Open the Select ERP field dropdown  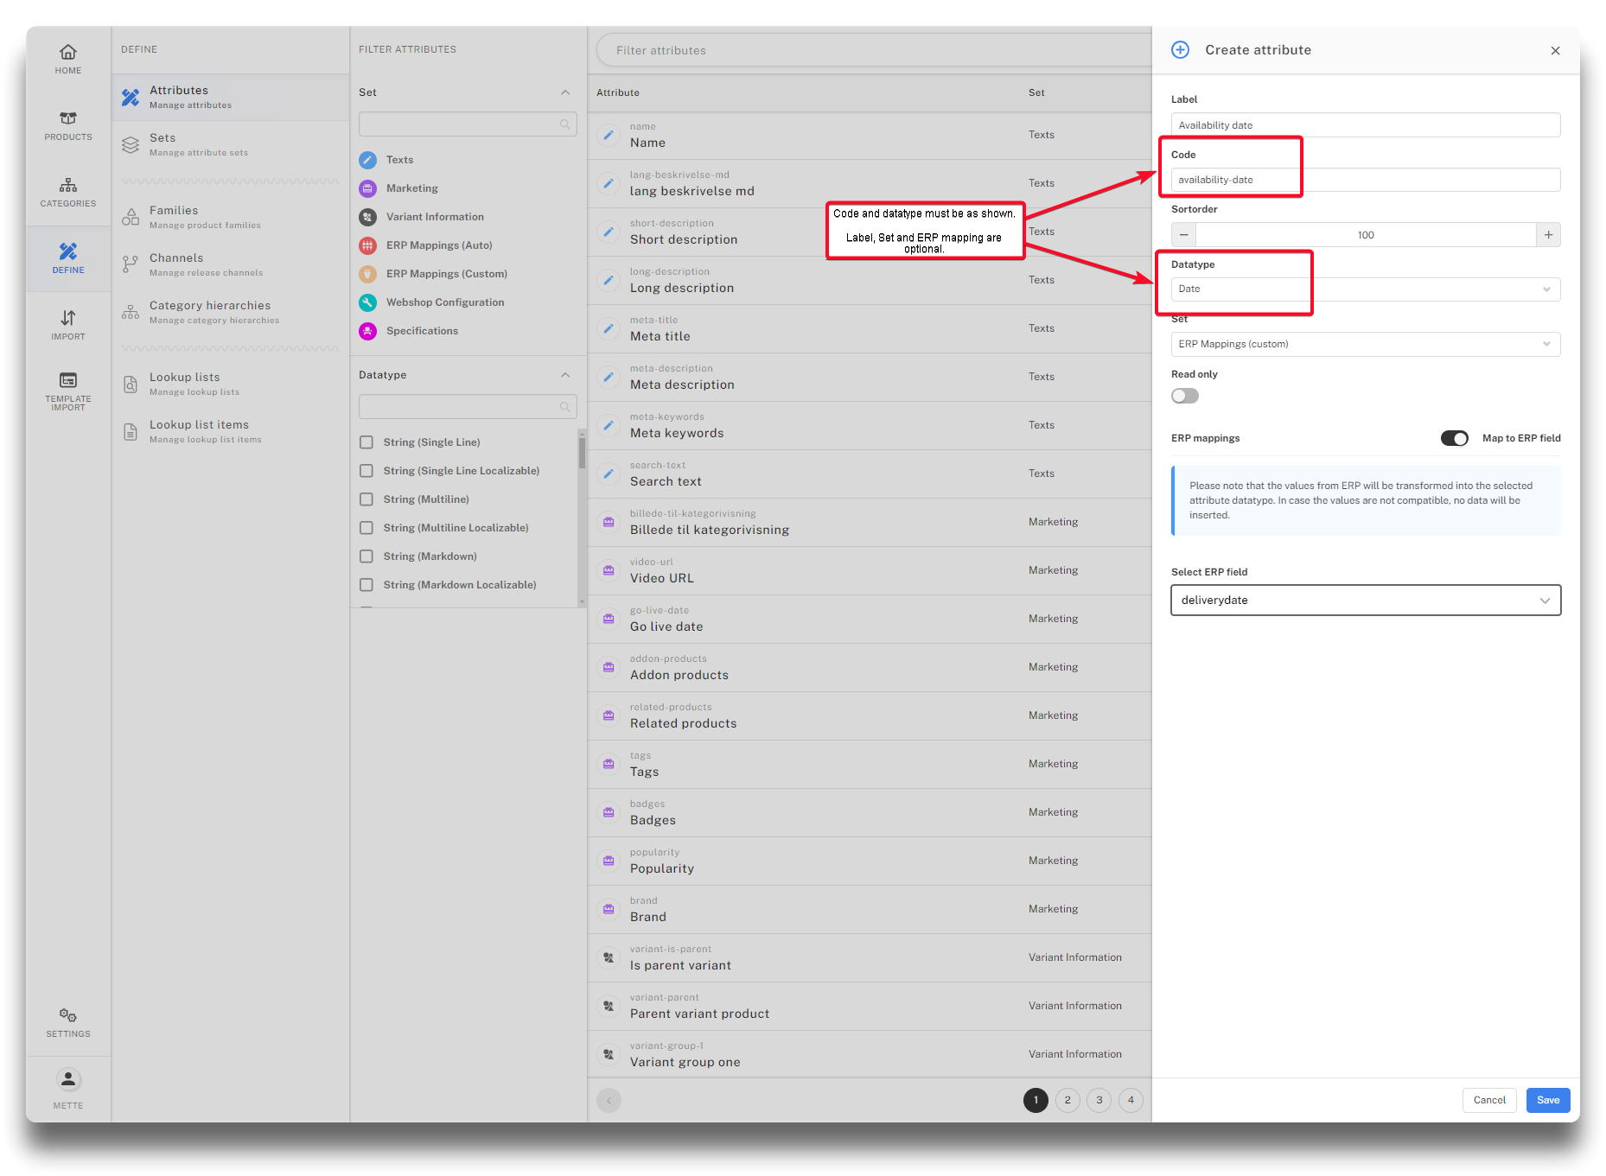(x=1365, y=601)
